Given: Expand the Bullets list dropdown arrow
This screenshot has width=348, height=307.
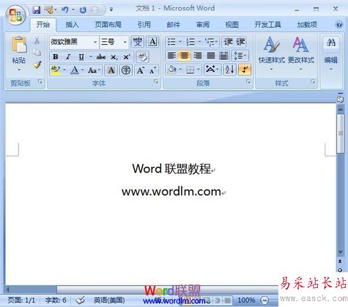Looking at the screenshot, I should [x=180, y=42].
